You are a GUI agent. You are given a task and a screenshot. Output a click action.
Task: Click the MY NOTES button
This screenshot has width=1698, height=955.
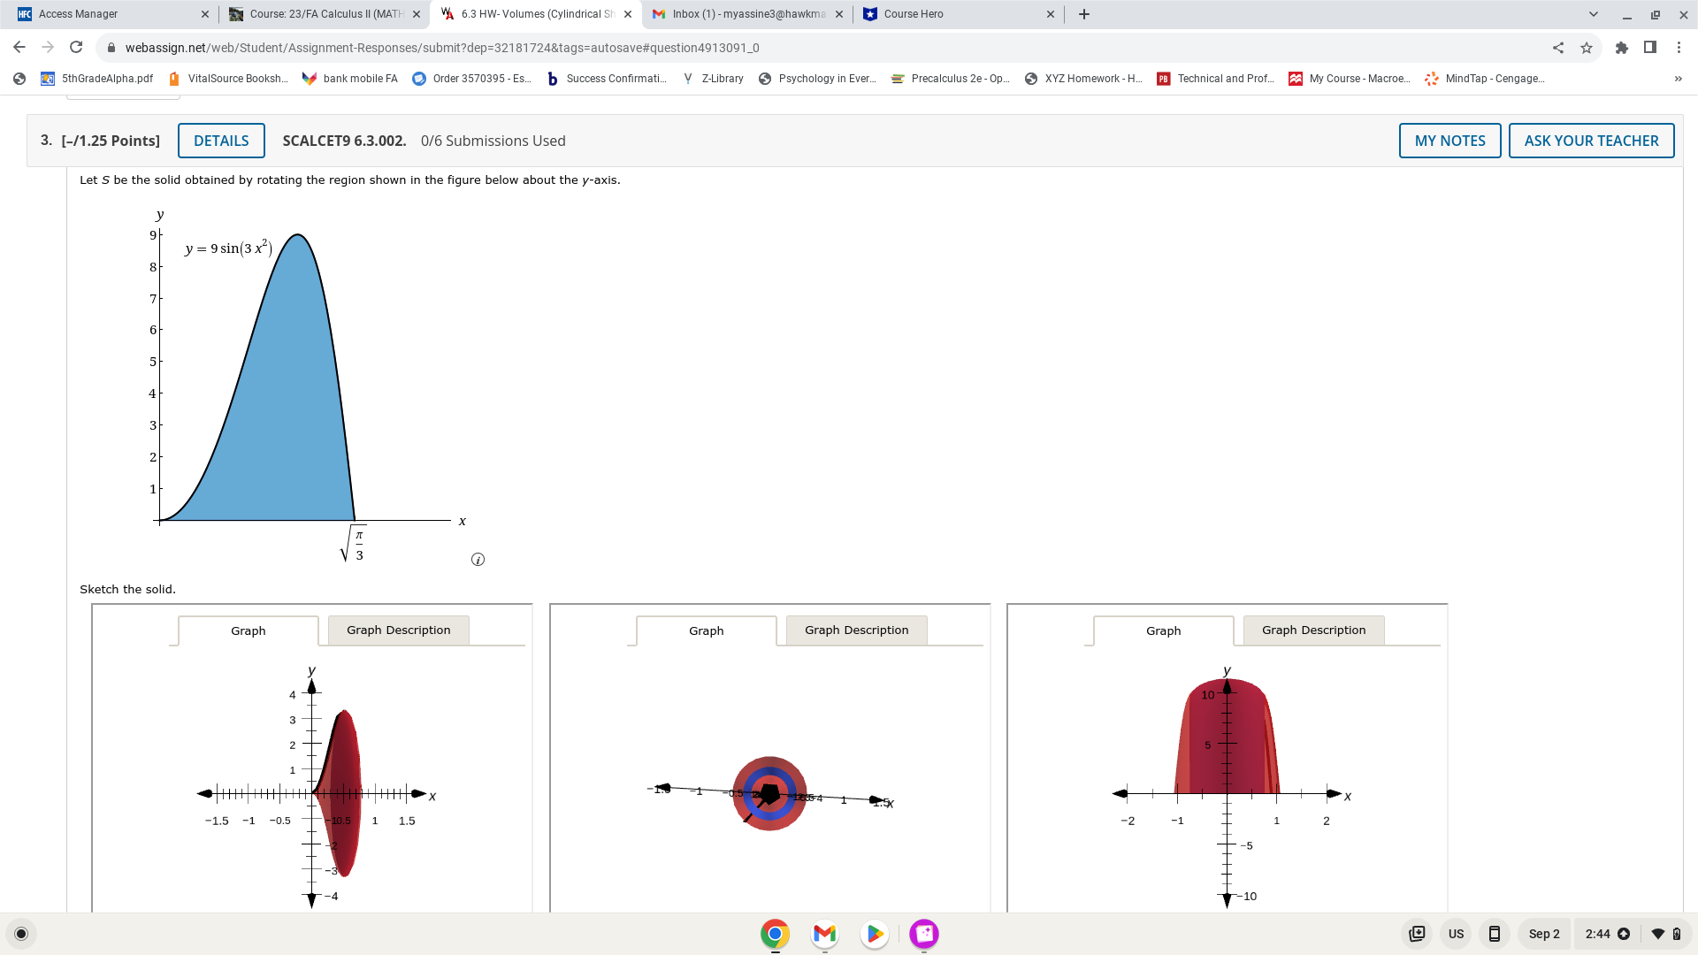click(1449, 140)
